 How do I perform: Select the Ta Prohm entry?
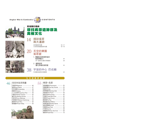click(x=54, y=93)
